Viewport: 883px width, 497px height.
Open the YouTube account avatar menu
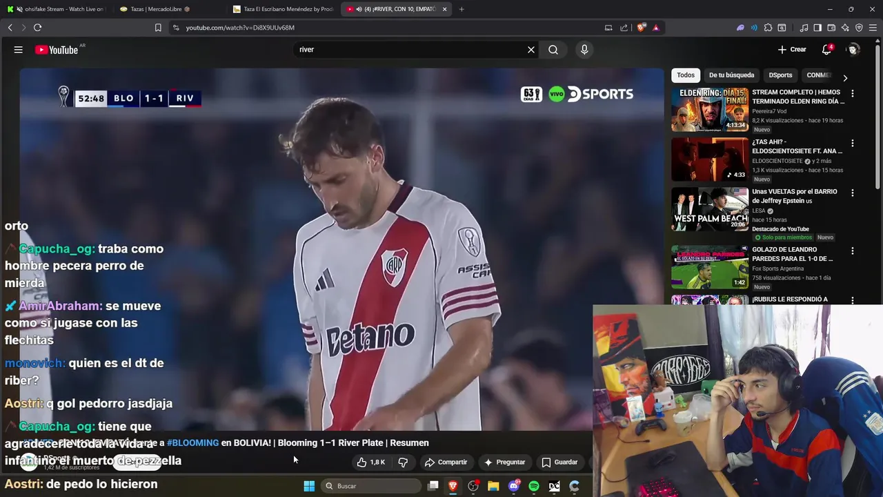853,50
